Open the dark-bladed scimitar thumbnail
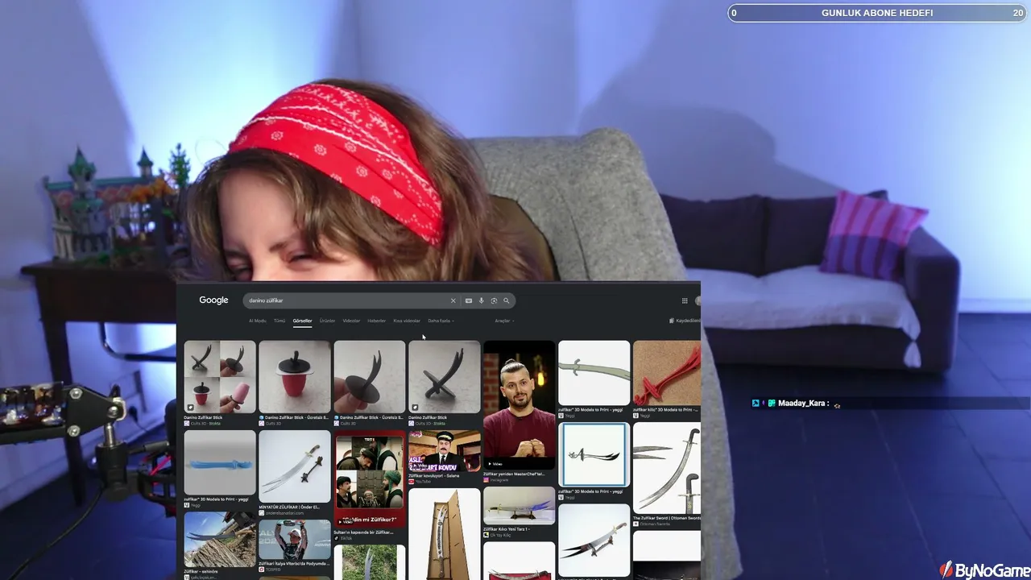The height and width of the screenshot is (580, 1031). click(594, 541)
